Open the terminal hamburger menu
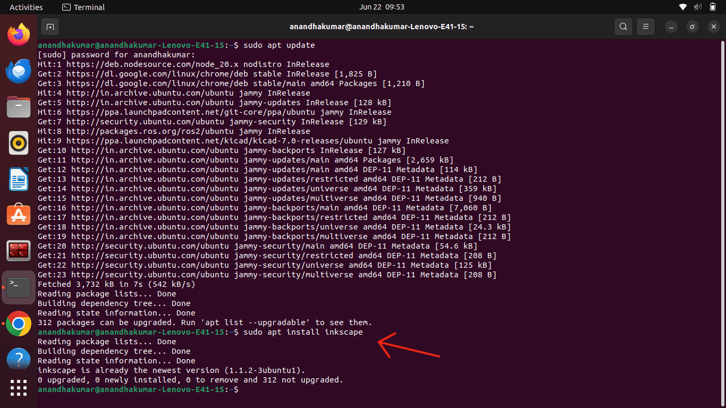Screen dimensions: 726x408 click(x=646, y=26)
